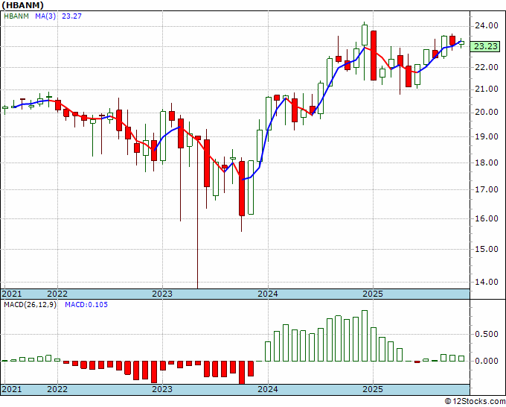Click 2025 on the price chart time axis

click(x=373, y=294)
